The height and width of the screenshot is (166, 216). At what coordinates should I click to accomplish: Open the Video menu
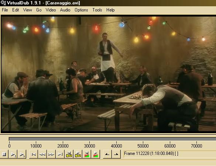(x=51, y=10)
